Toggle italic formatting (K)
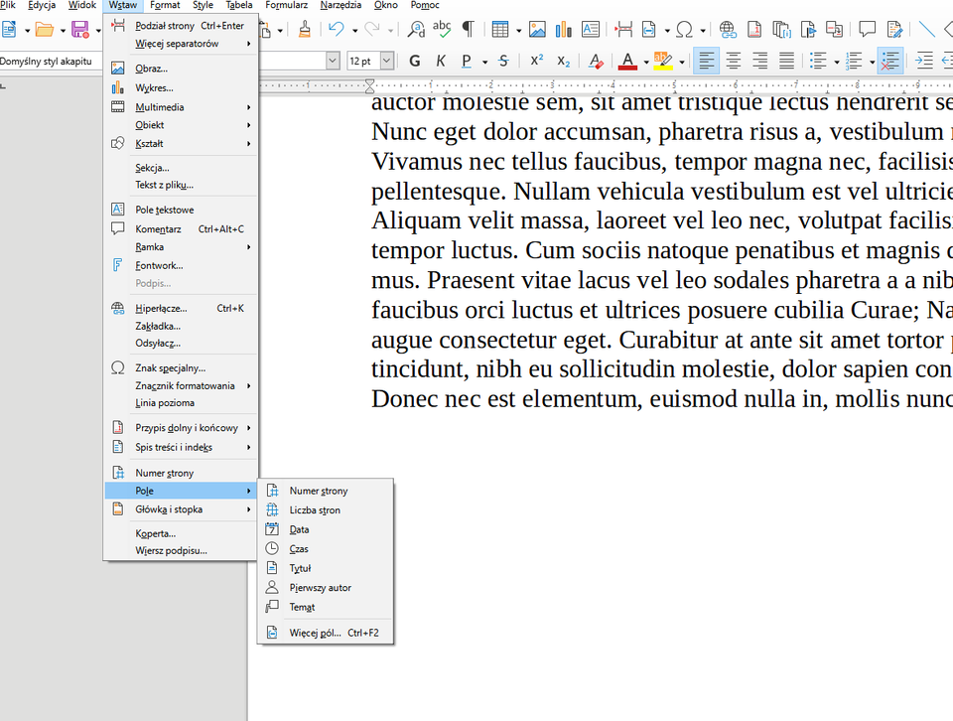 [x=440, y=61]
